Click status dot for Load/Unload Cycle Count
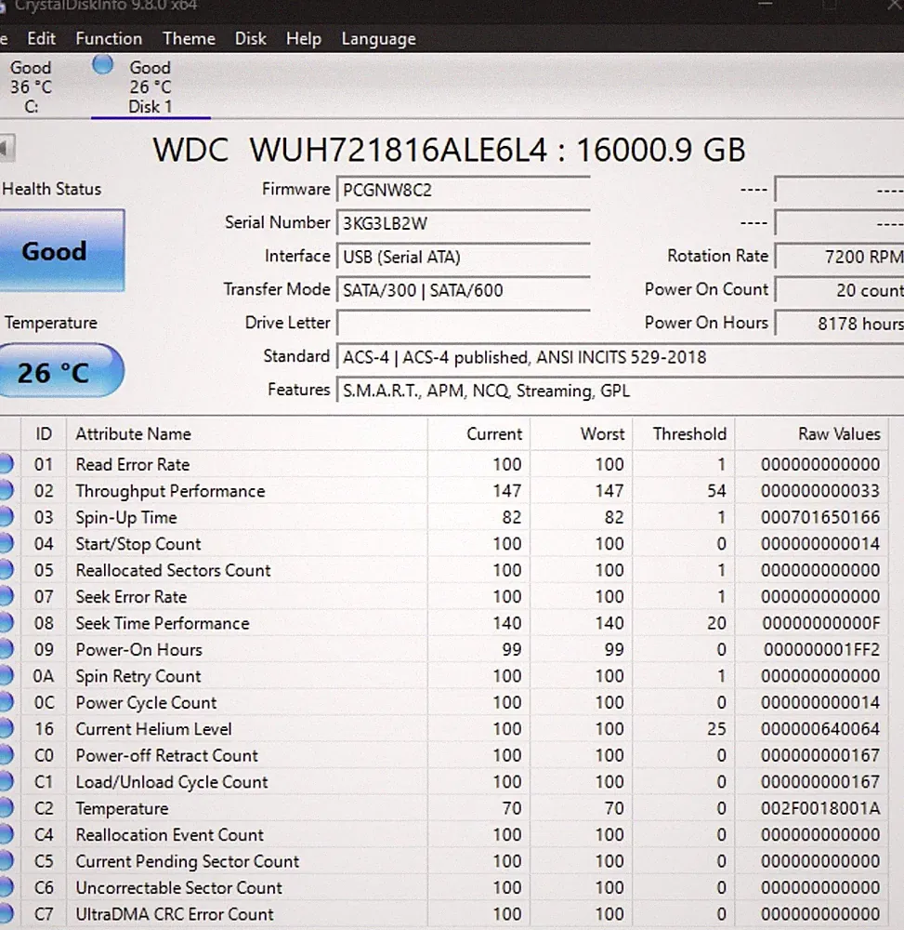This screenshot has width=904, height=930. pos(6,782)
